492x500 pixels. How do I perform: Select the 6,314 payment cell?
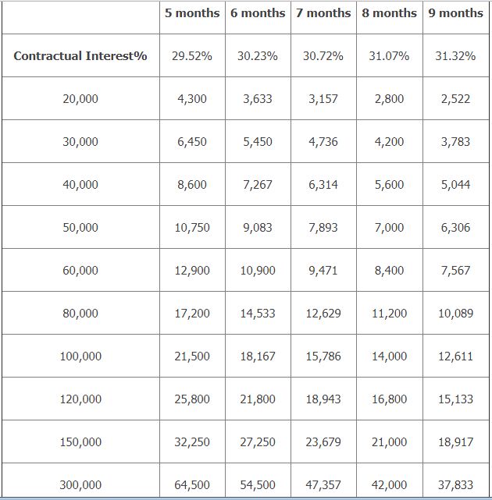click(323, 185)
